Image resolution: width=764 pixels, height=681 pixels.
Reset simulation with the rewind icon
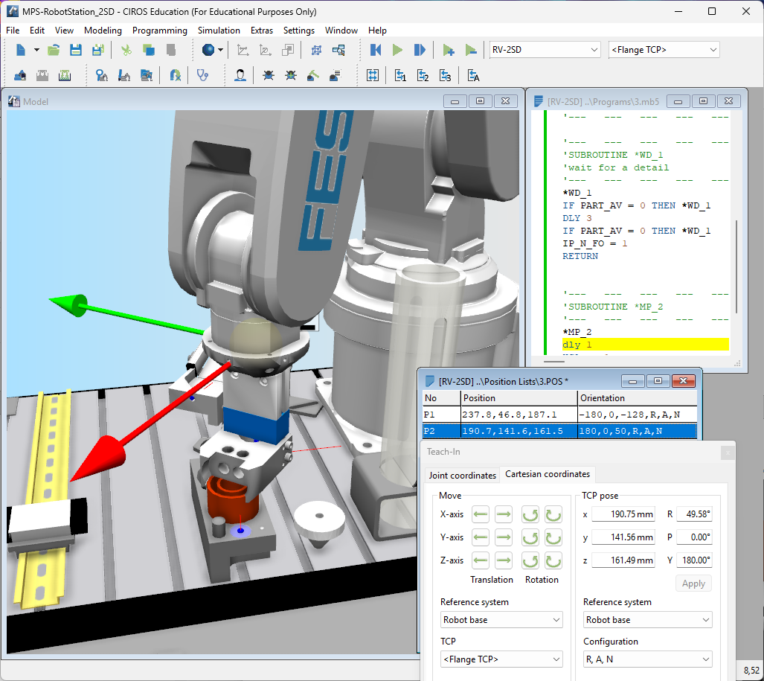tap(376, 50)
